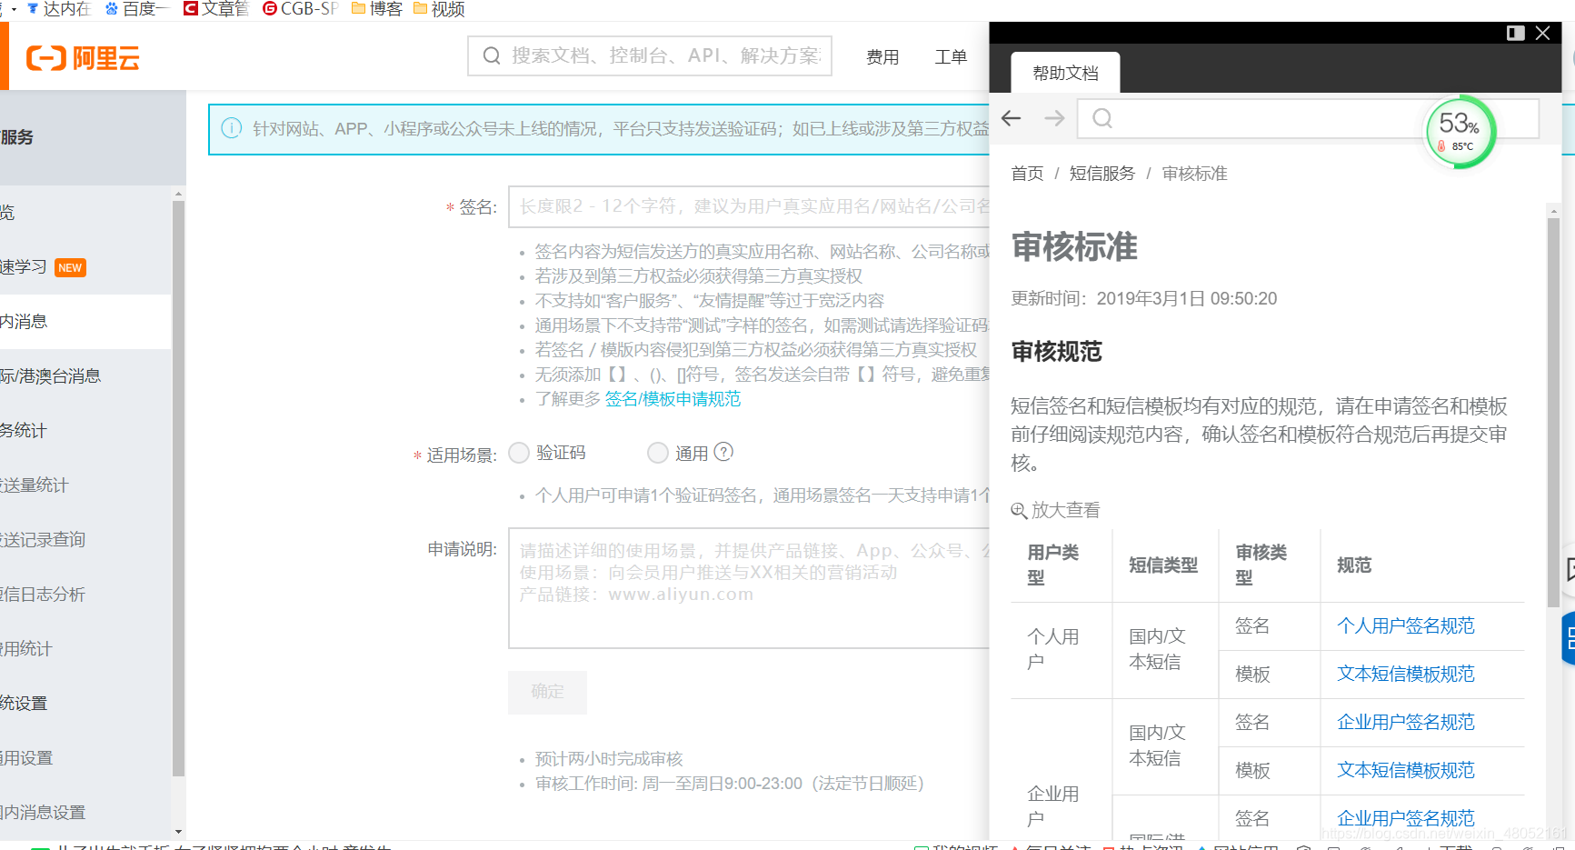Click the search magnifier in top search bar
The height and width of the screenshot is (850, 1575).
492,55
